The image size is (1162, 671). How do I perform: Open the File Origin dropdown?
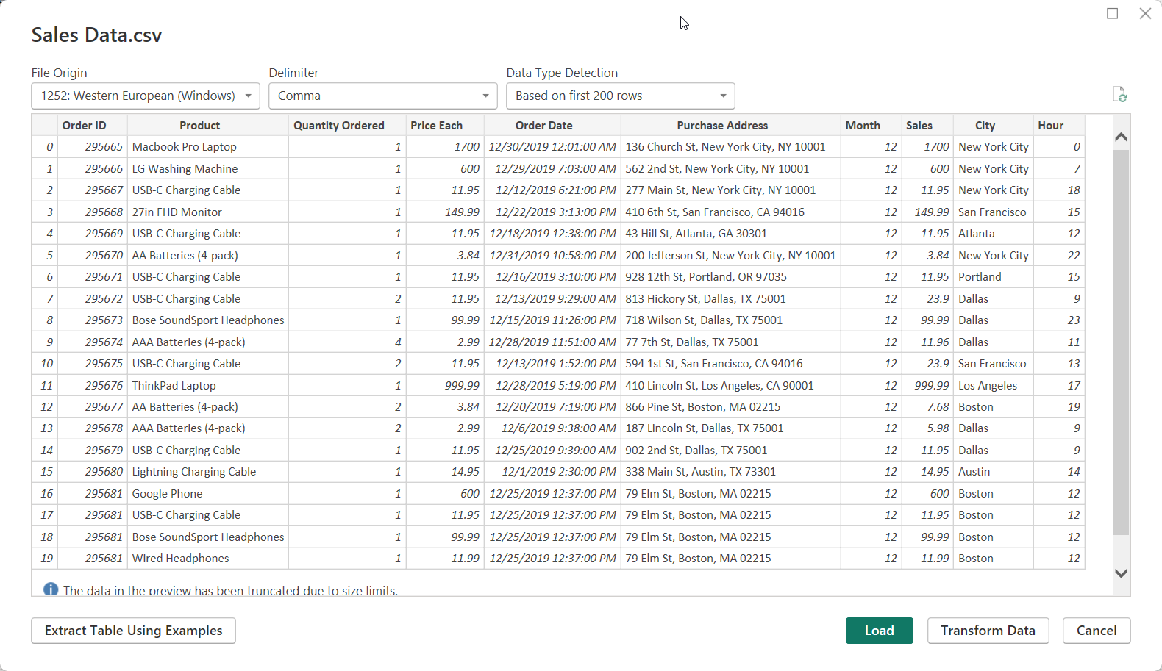point(146,96)
